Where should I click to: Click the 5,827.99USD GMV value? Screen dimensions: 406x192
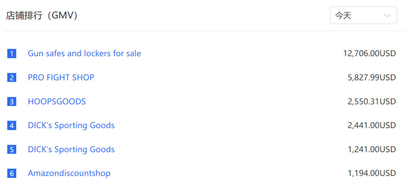[371, 77]
